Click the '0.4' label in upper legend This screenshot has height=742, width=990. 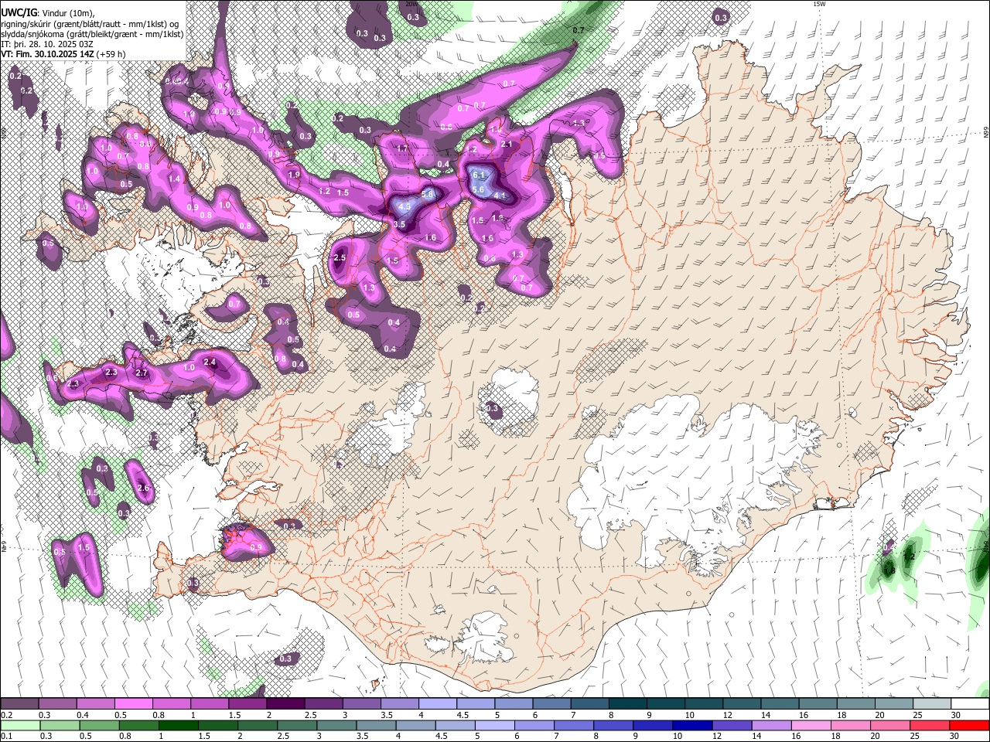(82, 715)
